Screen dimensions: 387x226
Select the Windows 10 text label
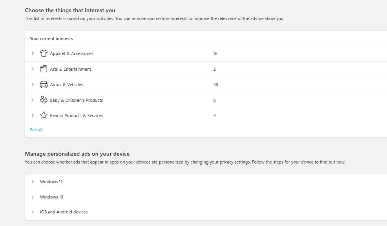[51, 197]
